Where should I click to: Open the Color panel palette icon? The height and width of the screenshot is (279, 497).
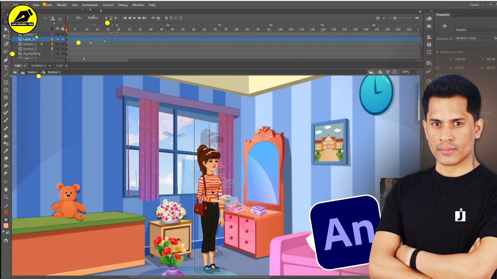click(429, 19)
